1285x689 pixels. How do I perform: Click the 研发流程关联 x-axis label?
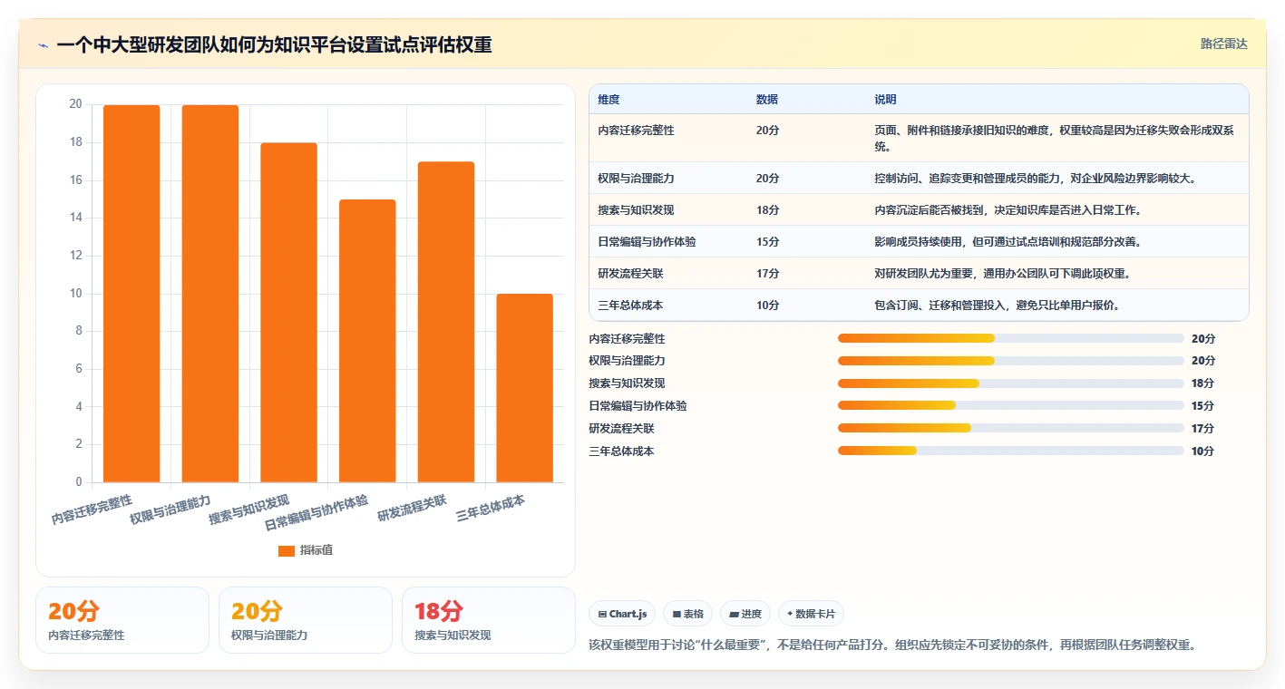point(412,509)
